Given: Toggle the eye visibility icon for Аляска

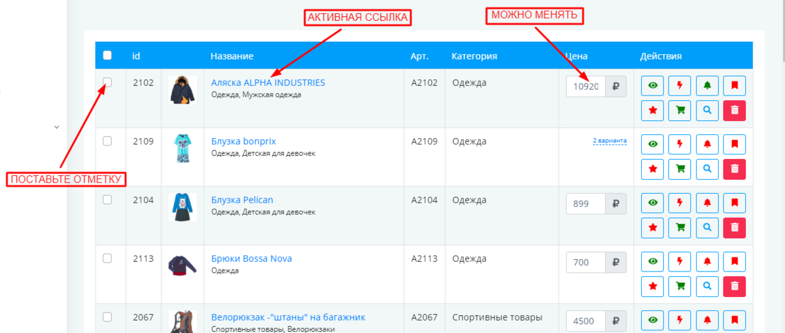Looking at the screenshot, I should click(x=652, y=86).
